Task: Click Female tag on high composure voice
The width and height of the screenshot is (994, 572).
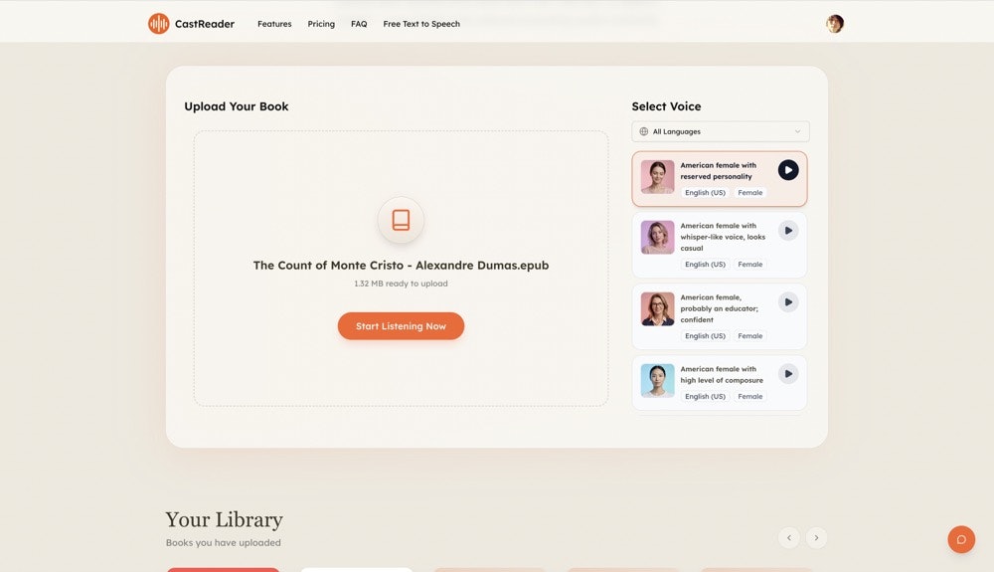Action: (749, 396)
